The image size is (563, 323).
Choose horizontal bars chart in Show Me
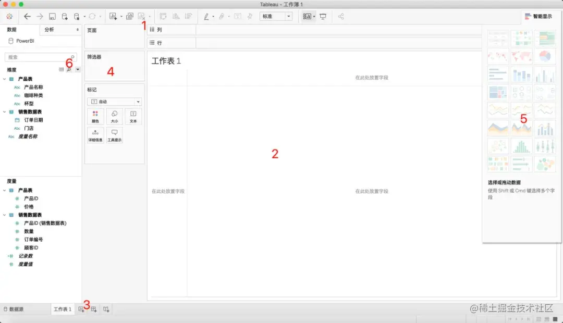[498, 74]
